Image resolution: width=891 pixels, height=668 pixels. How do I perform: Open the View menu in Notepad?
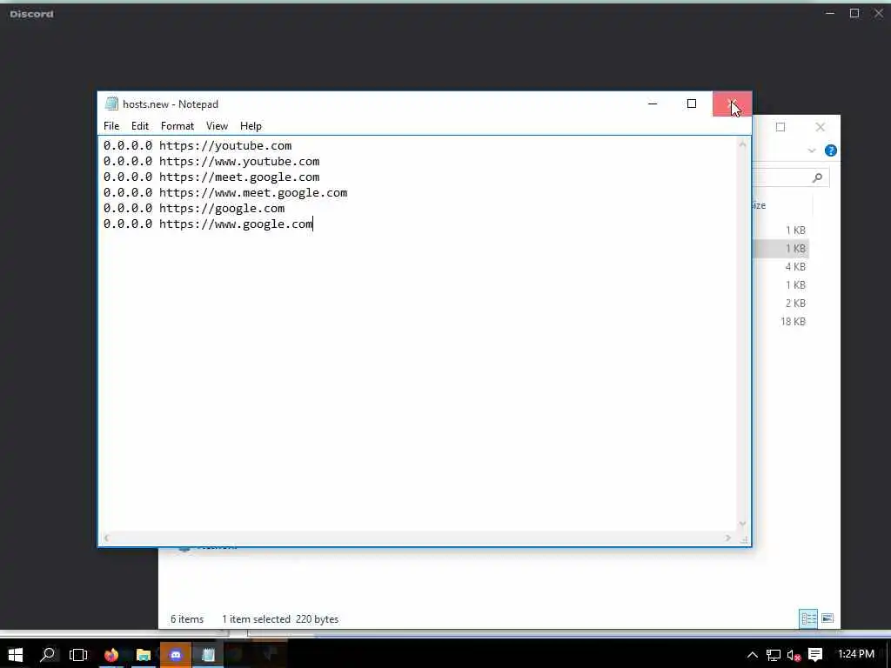217,126
